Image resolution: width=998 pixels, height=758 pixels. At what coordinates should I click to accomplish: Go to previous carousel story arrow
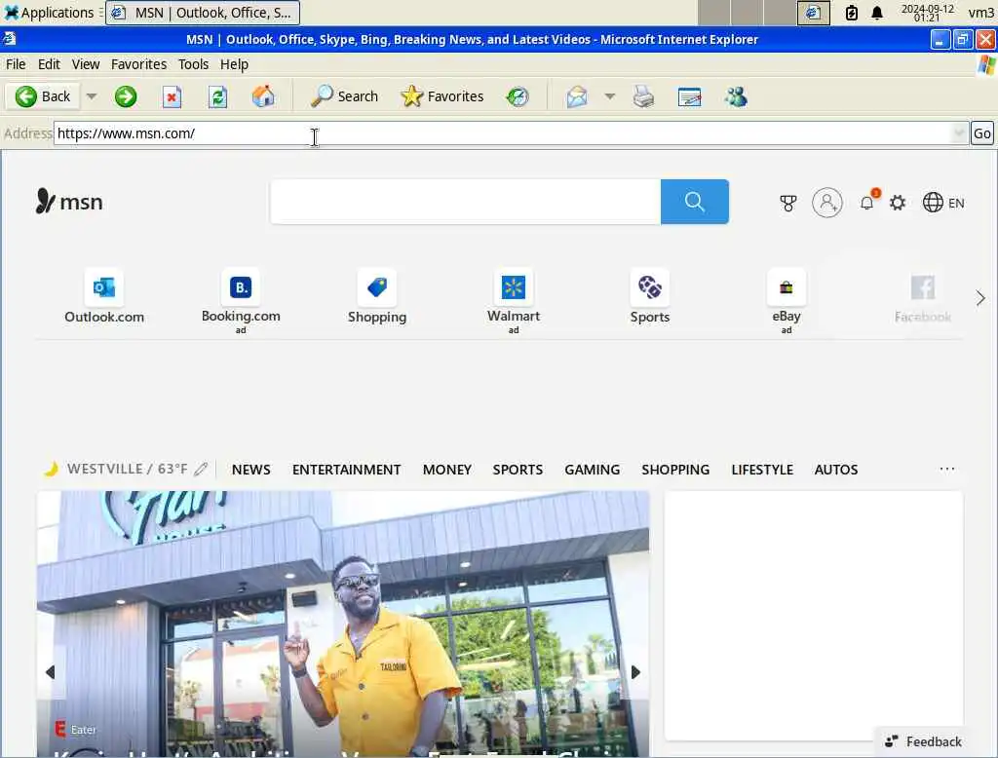(x=51, y=672)
